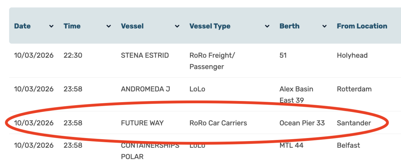Click the ANDROMEDA J vessel name
Viewport: 401px width, 164px height.
tap(145, 89)
